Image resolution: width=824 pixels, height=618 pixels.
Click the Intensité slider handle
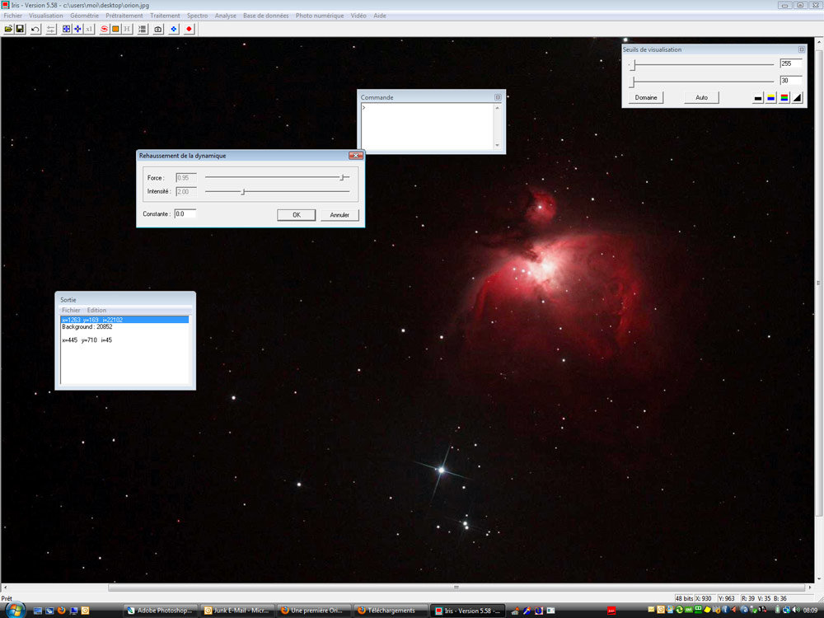tap(243, 192)
